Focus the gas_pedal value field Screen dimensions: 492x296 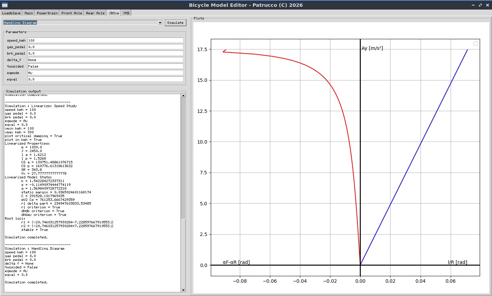point(105,47)
